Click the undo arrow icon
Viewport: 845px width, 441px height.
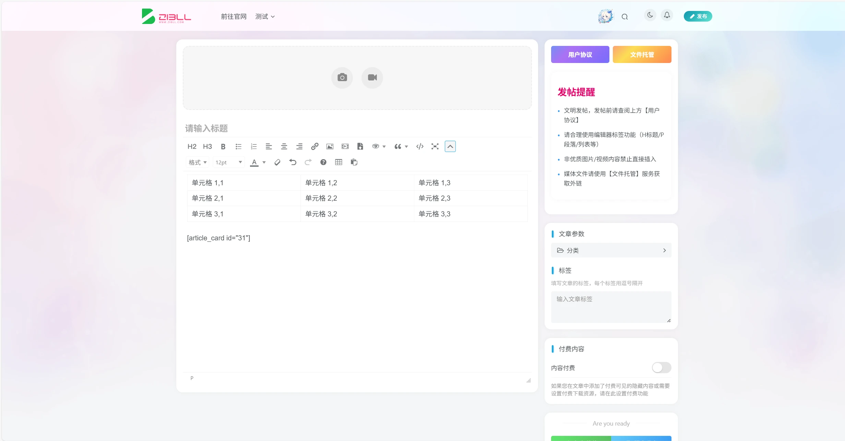click(293, 162)
